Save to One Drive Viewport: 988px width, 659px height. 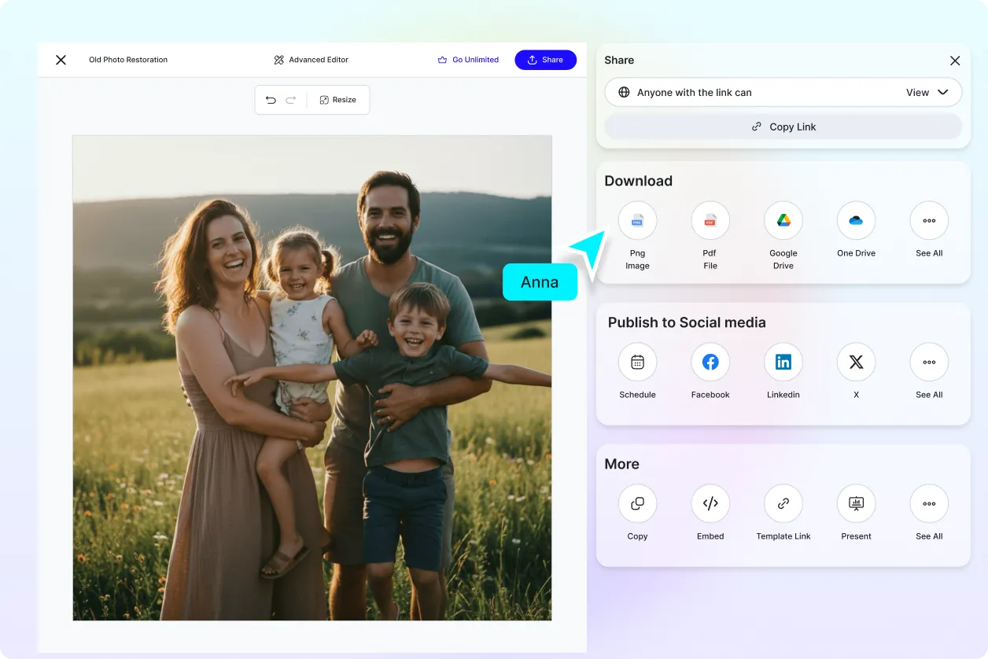pos(856,221)
